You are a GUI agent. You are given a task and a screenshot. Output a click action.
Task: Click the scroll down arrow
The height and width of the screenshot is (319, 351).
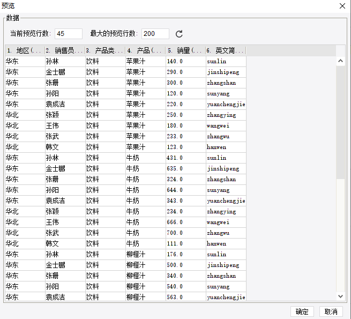340,296
